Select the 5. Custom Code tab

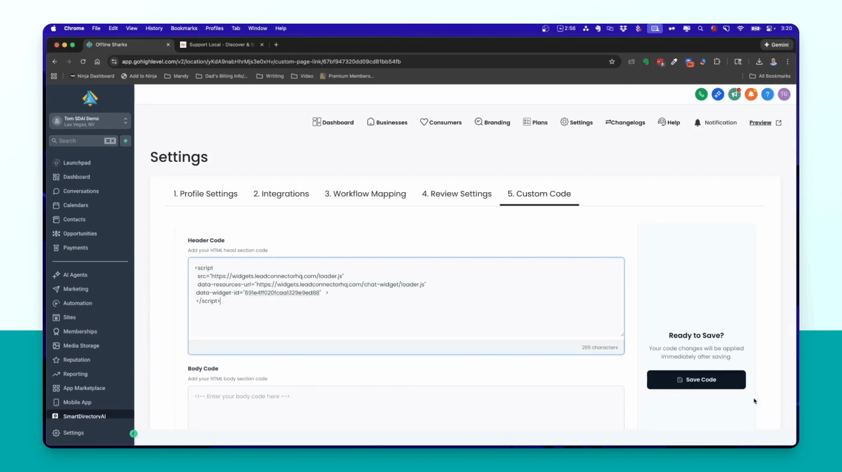539,194
